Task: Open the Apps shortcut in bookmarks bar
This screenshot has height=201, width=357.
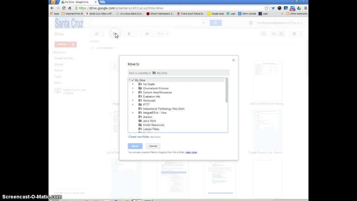Action: [55, 13]
